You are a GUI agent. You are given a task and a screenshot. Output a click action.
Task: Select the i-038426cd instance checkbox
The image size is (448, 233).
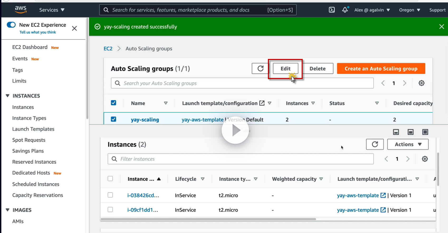pyautogui.click(x=110, y=195)
